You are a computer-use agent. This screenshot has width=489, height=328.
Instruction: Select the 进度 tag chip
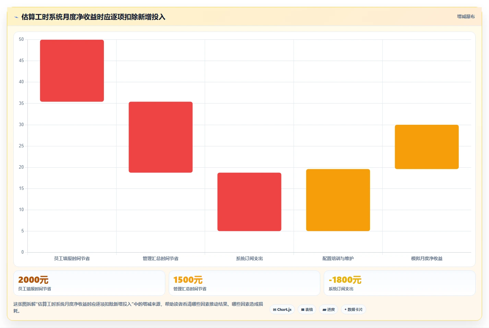(x=329, y=309)
